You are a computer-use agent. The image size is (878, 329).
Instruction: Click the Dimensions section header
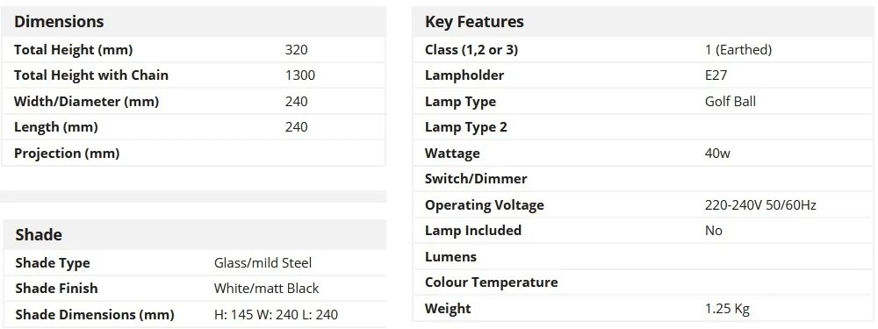point(59,21)
